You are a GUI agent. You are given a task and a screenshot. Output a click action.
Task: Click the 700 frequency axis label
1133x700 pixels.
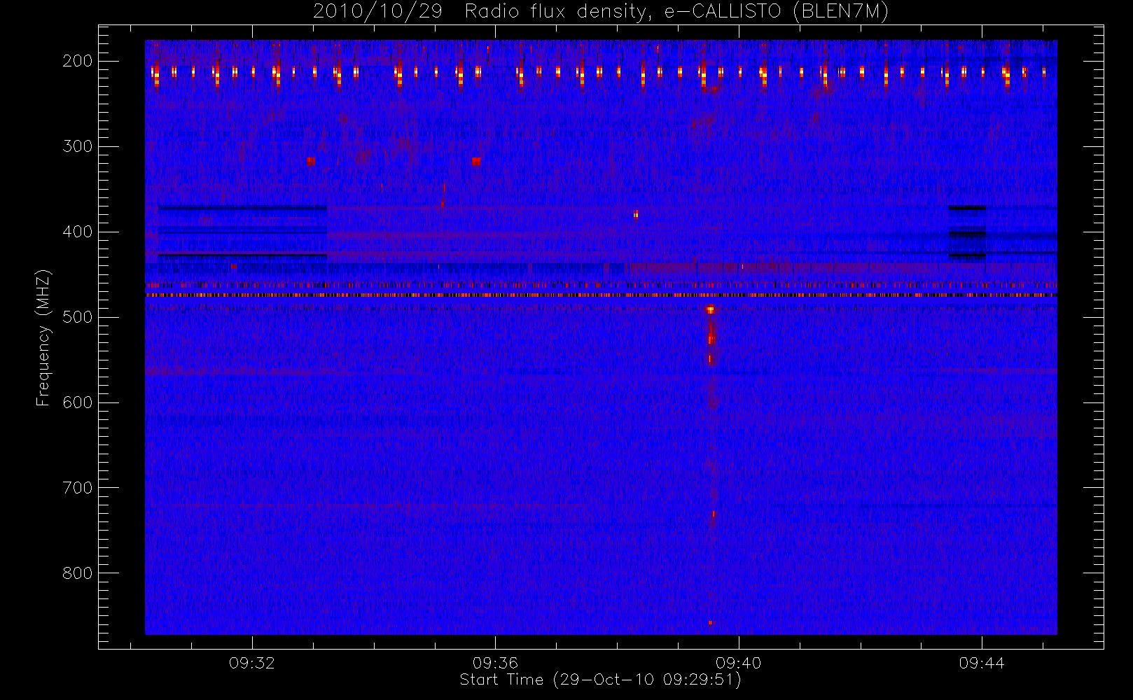coord(78,488)
